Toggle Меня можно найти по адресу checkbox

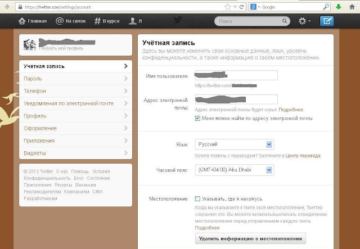197,119
